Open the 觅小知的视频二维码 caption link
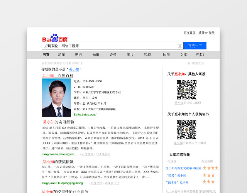This screenshot has height=193, width=247. point(188,103)
